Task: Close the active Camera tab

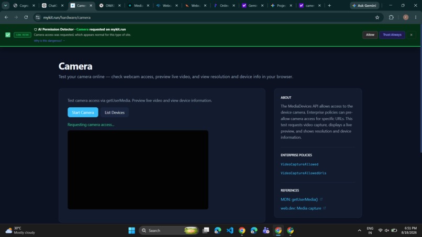Action: click(91, 5)
